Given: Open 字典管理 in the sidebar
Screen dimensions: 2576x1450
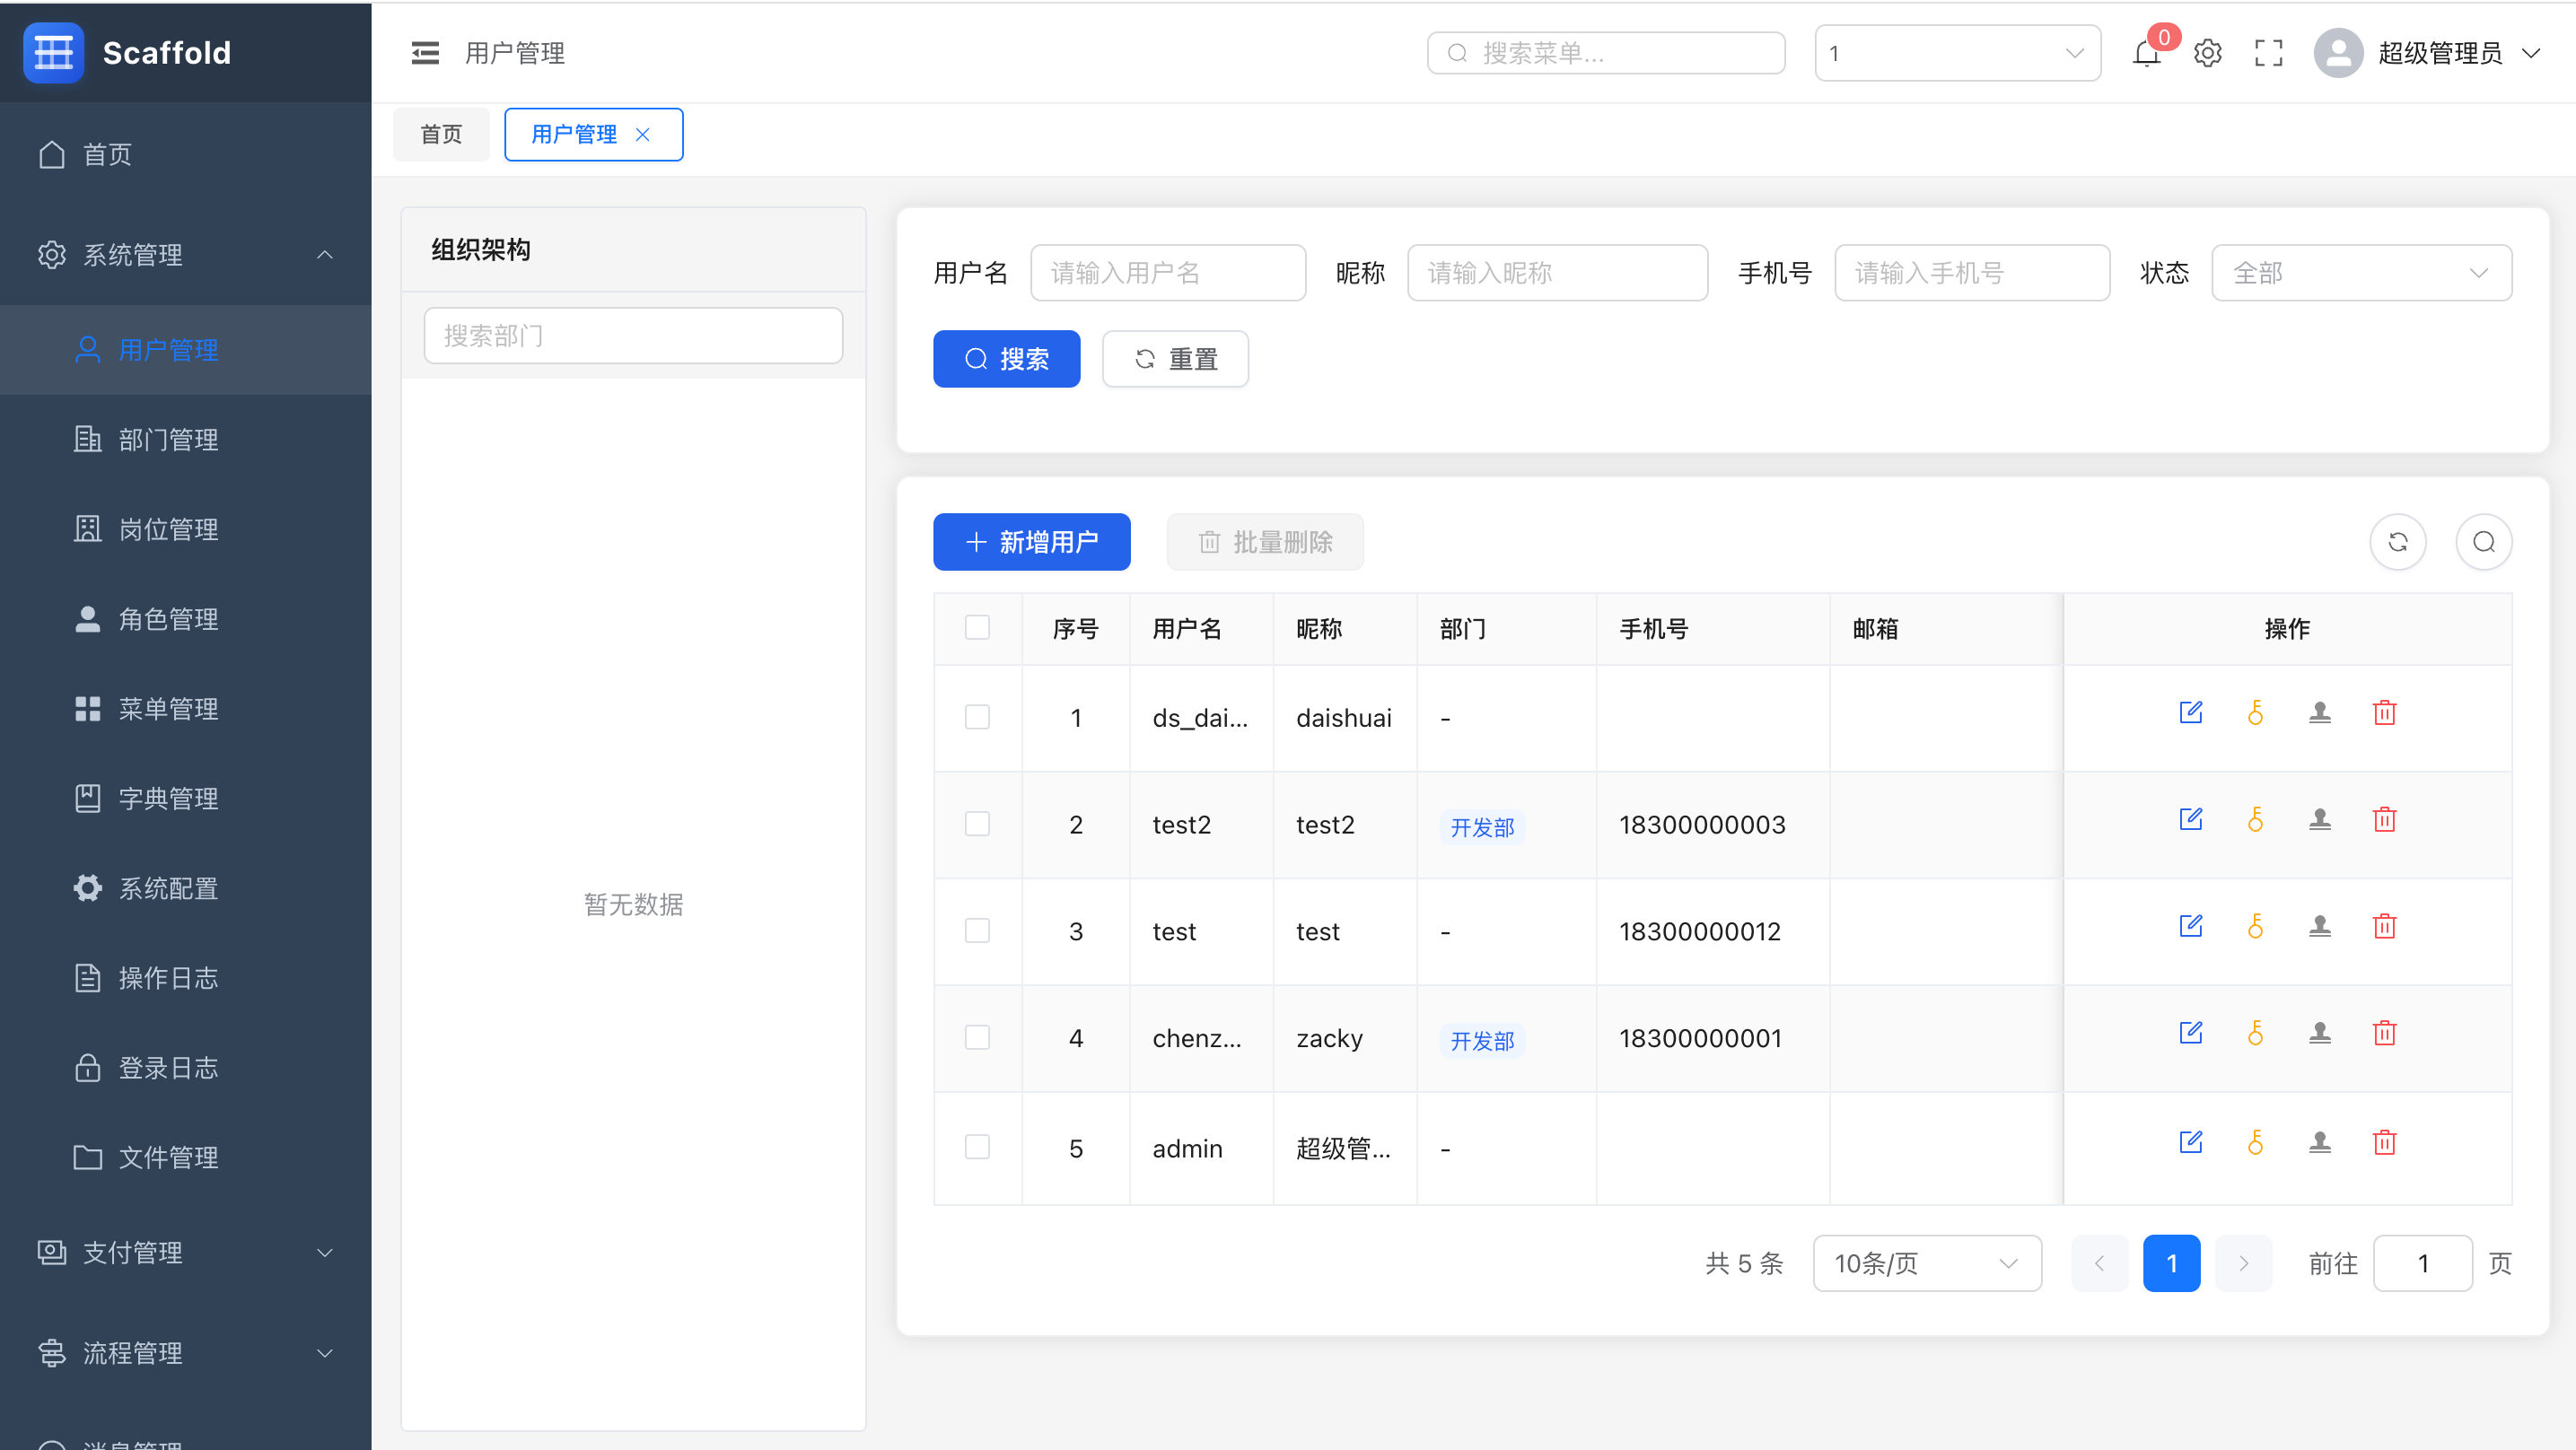Looking at the screenshot, I should 186,798.
